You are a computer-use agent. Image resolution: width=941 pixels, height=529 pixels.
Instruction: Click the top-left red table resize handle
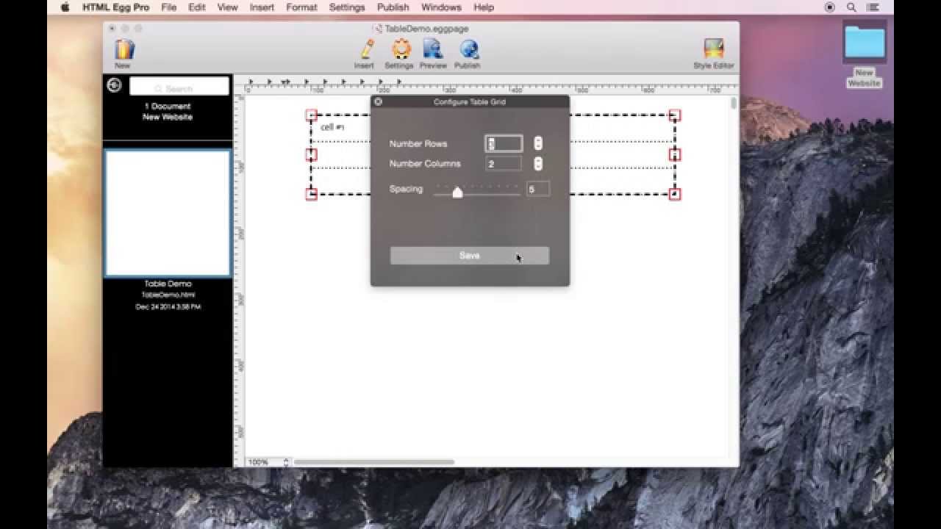click(311, 115)
